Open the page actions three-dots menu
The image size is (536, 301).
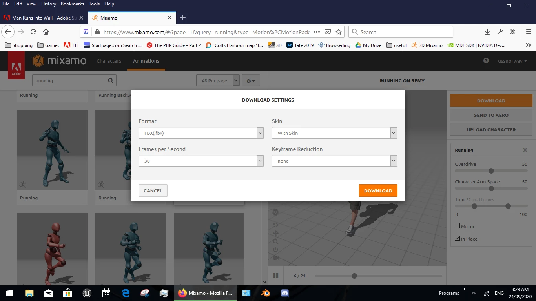coord(317,32)
